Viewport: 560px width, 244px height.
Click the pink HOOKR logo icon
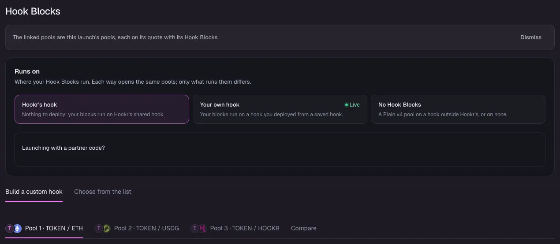(202, 229)
